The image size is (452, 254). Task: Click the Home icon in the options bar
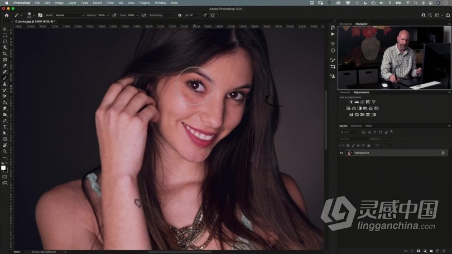6,15
